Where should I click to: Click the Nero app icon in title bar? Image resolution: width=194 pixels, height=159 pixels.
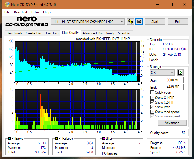click(7, 4)
